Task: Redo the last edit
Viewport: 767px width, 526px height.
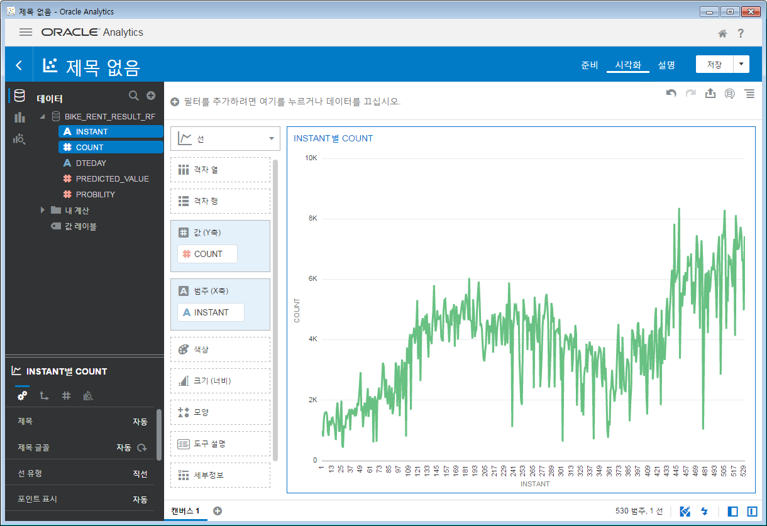Action: tap(691, 94)
